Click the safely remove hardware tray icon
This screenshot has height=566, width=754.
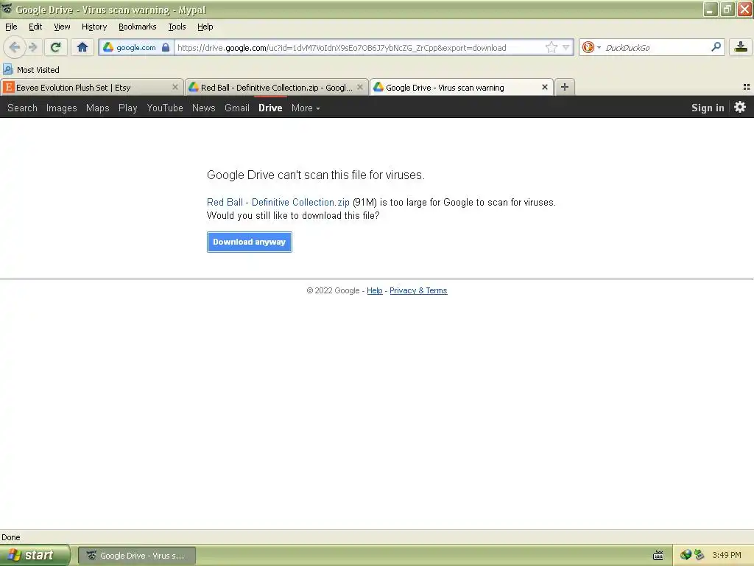click(x=699, y=555)
